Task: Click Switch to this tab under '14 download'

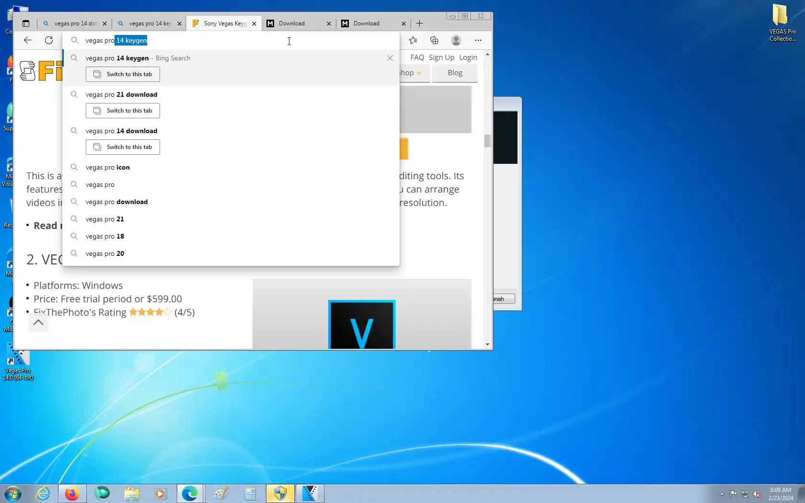Action: click(x=123, y=147)
